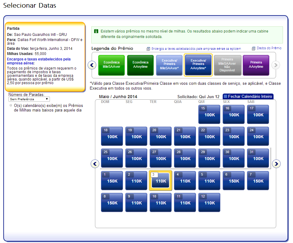Viewport: 293px width, 243px height.
Task: Click the green information icon
Action: tap(96, 31)
